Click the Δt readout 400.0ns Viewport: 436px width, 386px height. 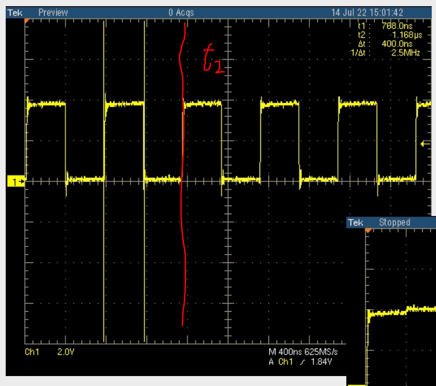397,44
